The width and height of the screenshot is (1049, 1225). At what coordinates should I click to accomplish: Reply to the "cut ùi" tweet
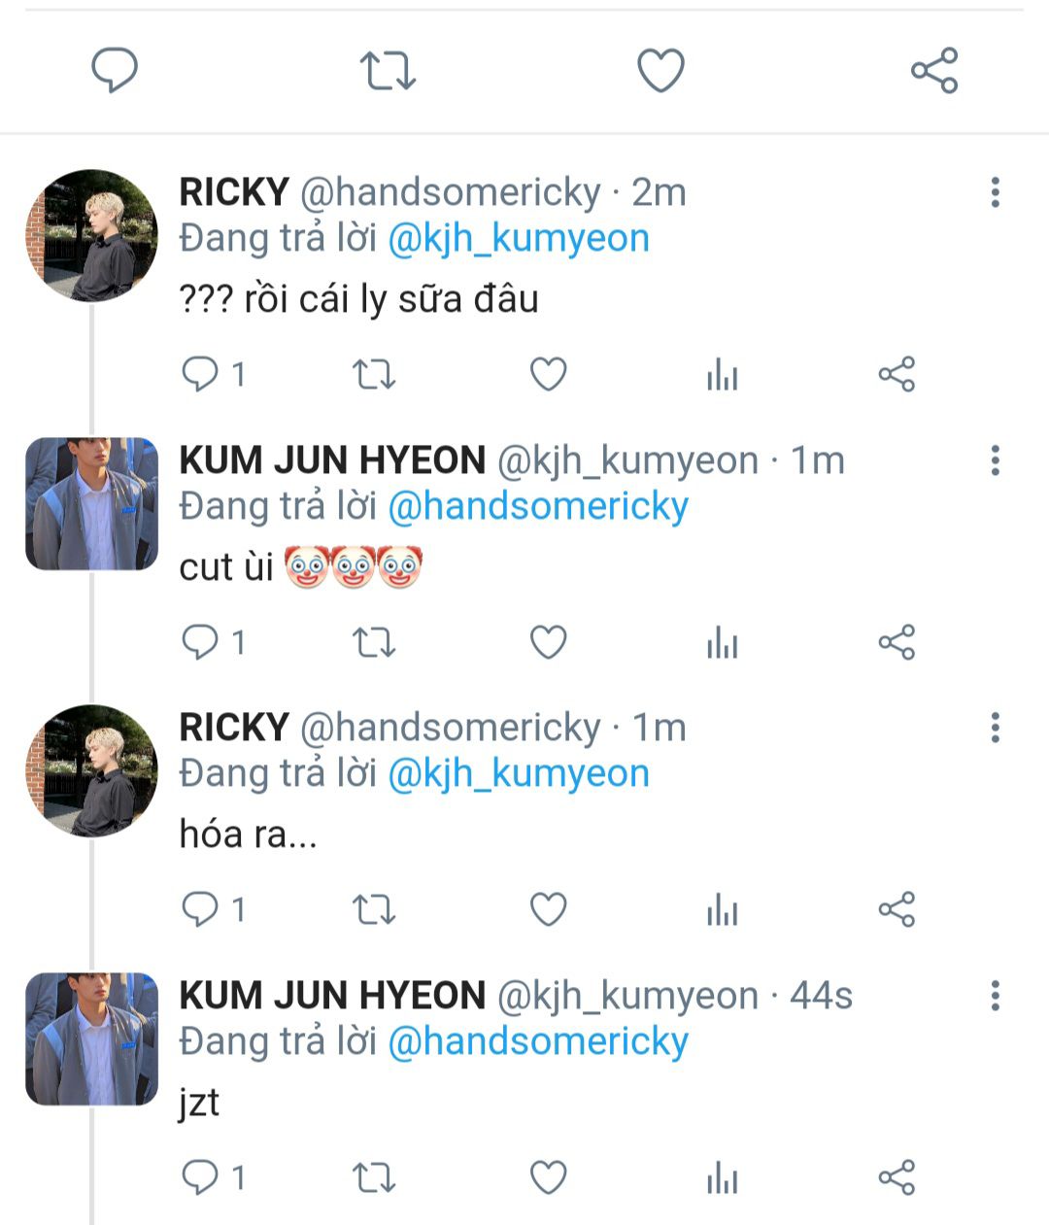(213, 642)
